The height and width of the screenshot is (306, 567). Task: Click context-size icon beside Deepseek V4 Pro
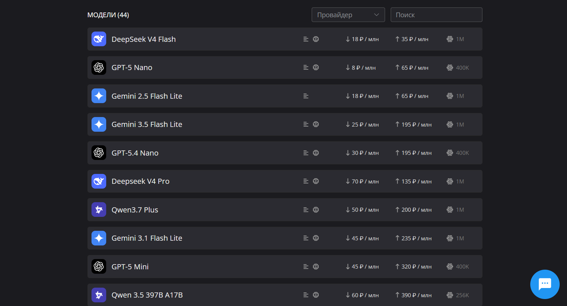(x=450, y=181)
